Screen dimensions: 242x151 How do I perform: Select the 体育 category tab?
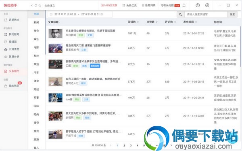(x=36, y=81)
